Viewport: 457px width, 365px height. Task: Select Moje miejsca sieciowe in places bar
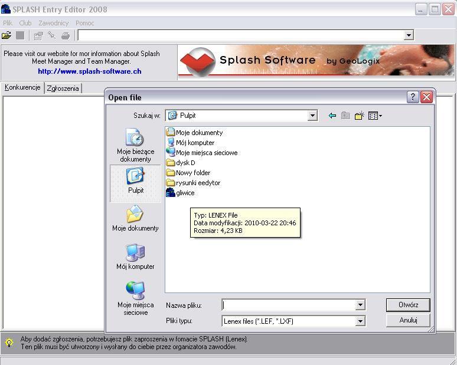tap(136, 298)
